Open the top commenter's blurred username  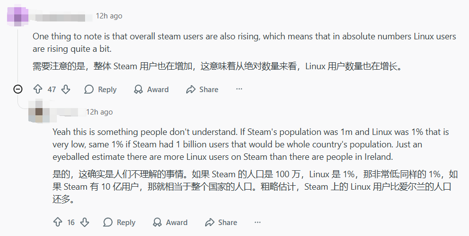(60, 16)
